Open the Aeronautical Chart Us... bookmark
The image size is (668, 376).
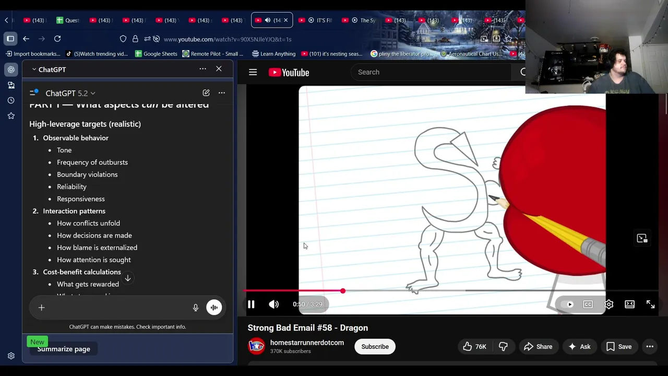[472, 54]
